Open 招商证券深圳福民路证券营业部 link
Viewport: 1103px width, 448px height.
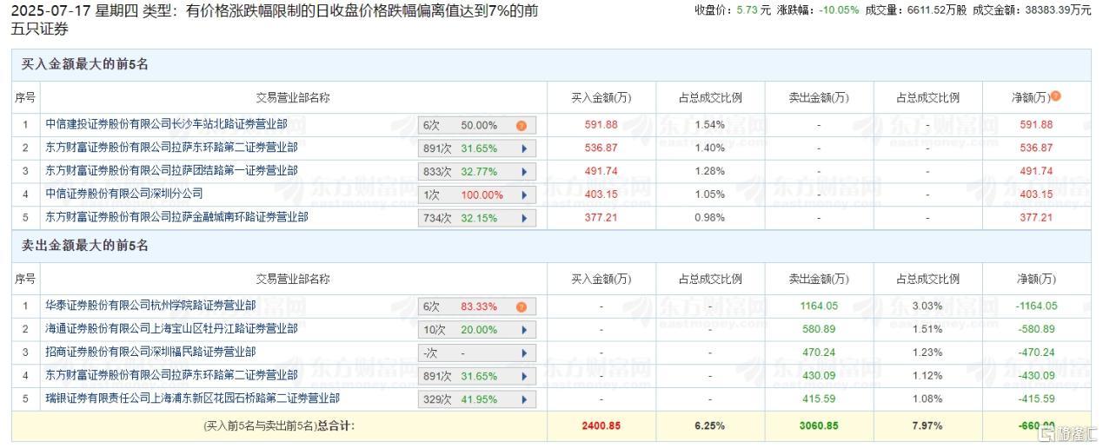pyautogui.click(x=150, y=352)
